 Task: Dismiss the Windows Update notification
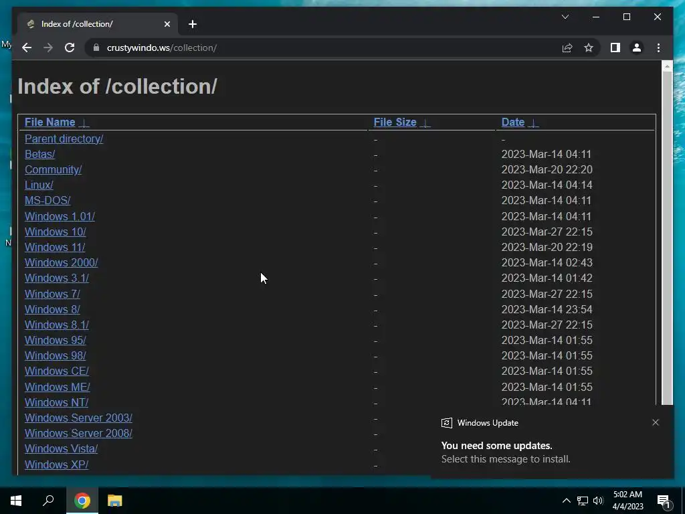(656, 422)
